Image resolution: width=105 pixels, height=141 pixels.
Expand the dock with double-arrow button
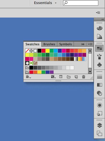click(x=103, y=19)
